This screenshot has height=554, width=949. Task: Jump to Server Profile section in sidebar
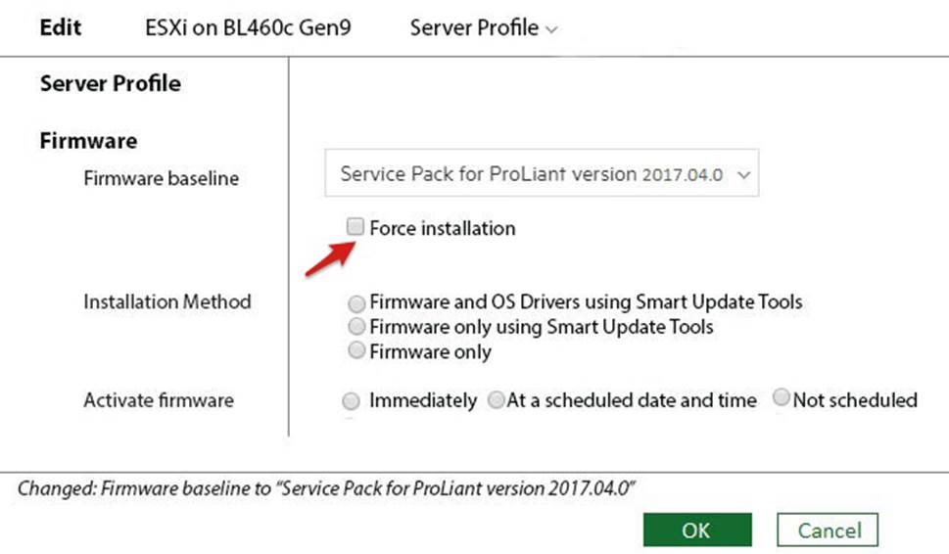click(x=110, y=84)
